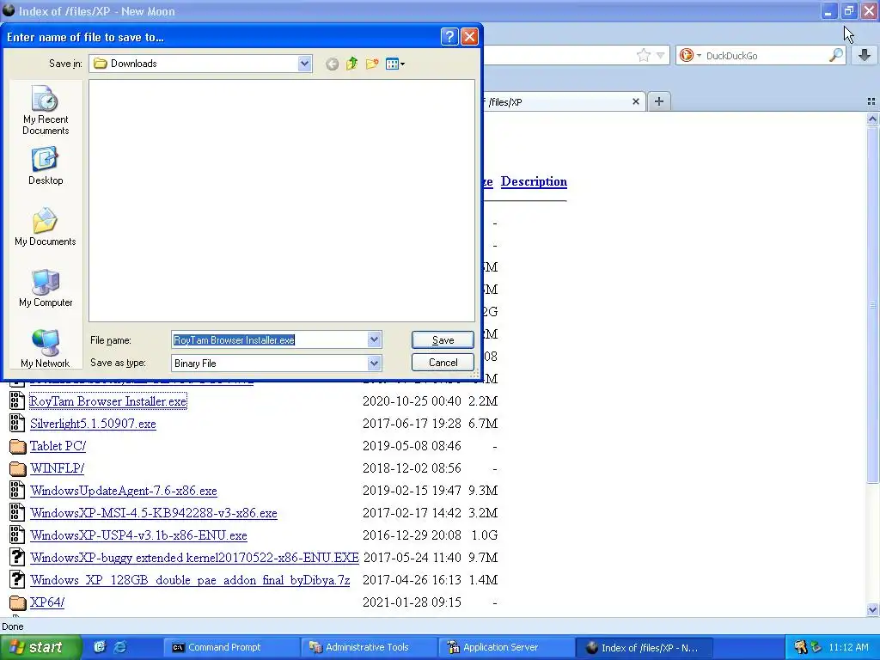
Task: Download Windows_XP_128GB_double_pae_addon 7z file
Action: pos(190,580)
